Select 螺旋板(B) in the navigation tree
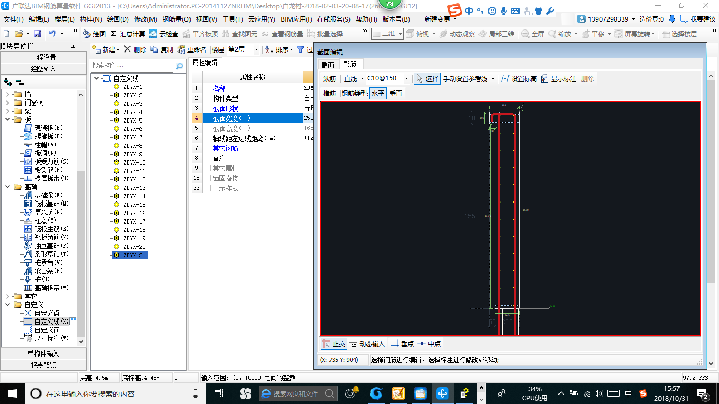The width and height of the screenshot is (719, 404). (x=44, y=136)
